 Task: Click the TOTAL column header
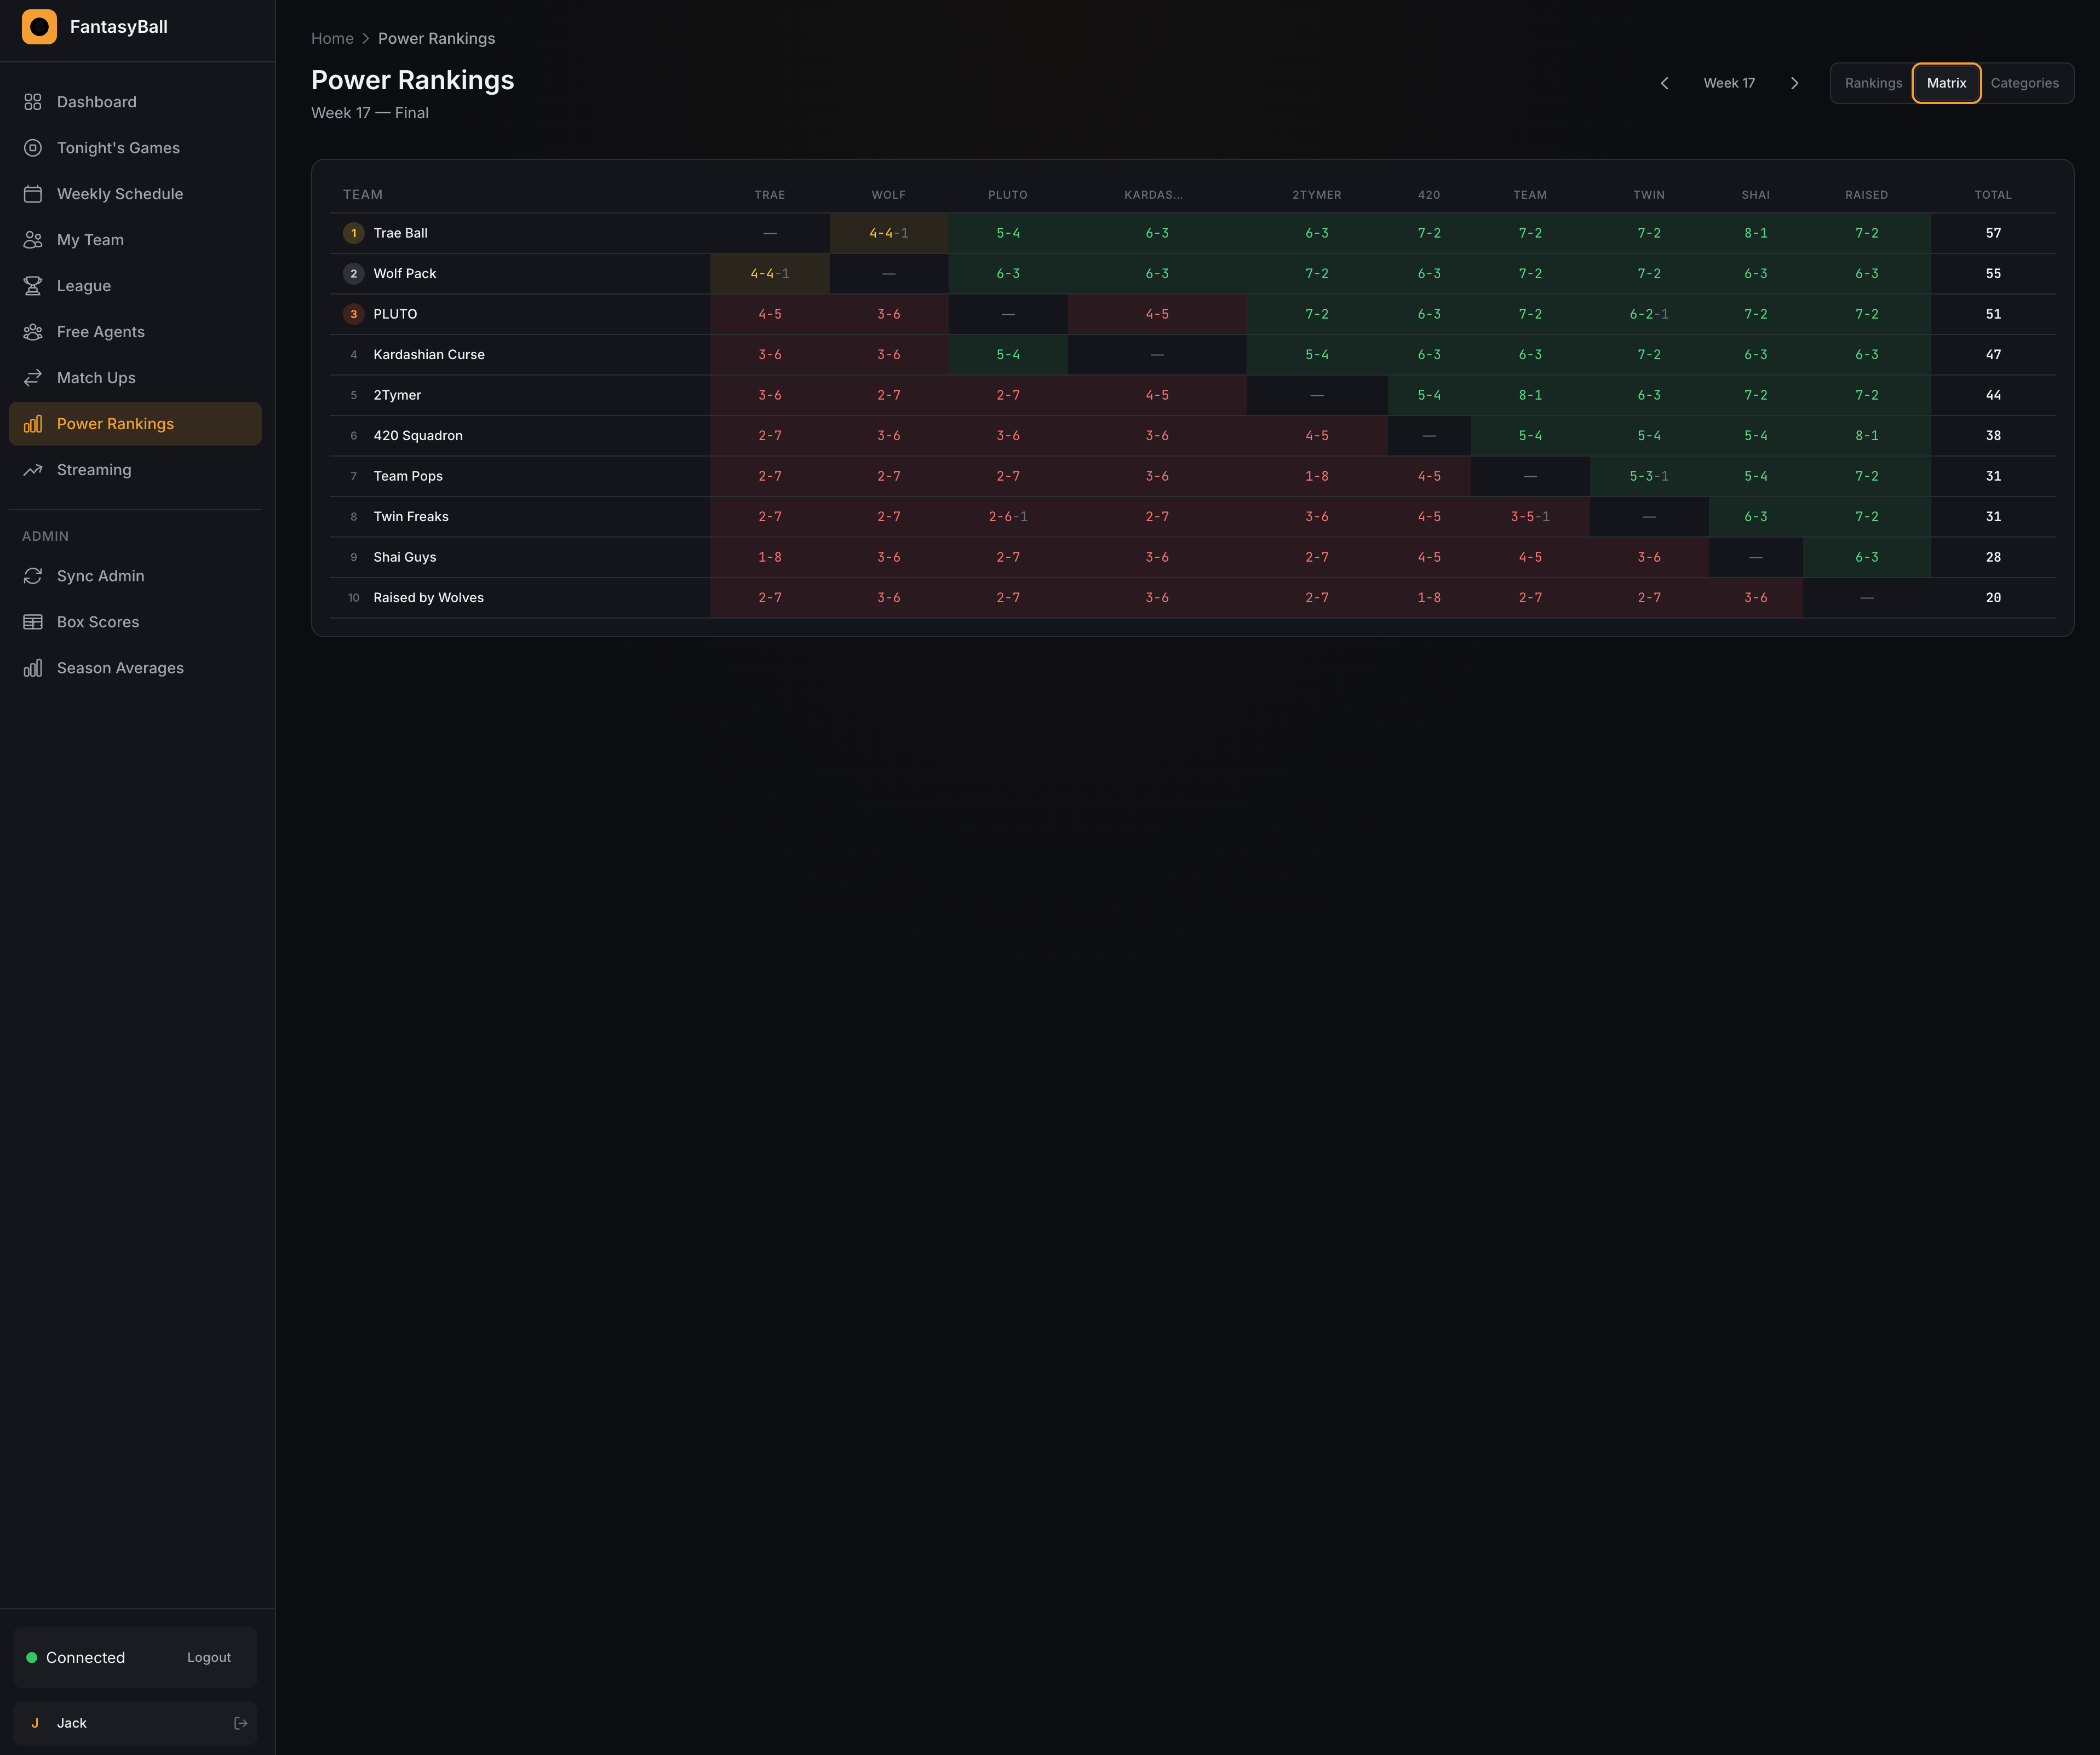tap(1992, 195)
